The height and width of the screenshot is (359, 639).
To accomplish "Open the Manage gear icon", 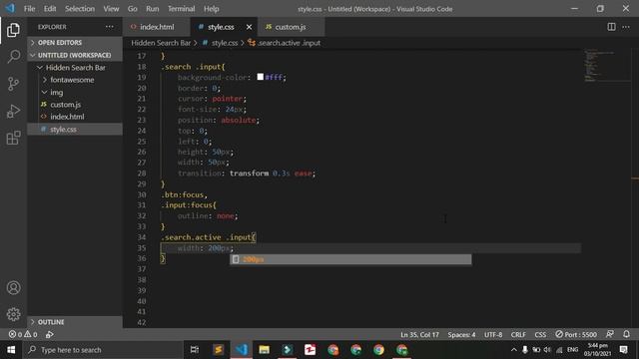I will 13,314.
